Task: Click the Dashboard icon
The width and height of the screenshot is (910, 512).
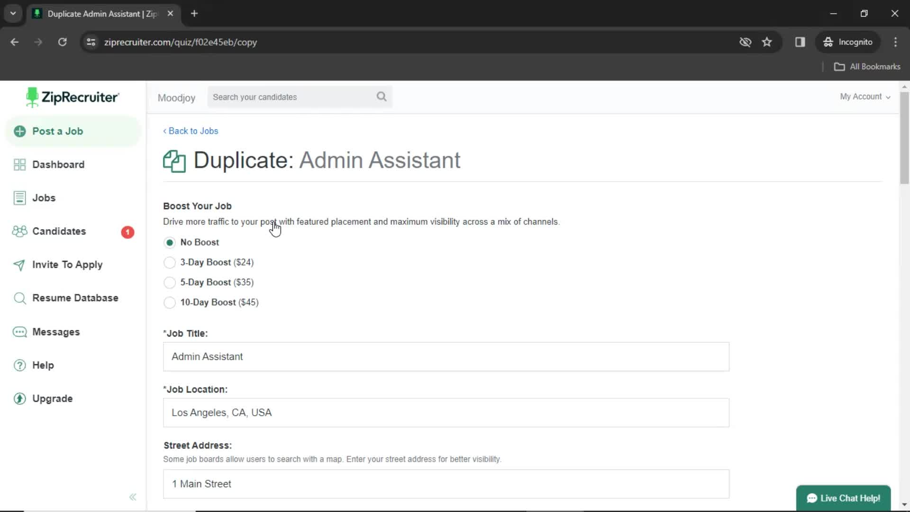Action: click(x=19, y=164)
